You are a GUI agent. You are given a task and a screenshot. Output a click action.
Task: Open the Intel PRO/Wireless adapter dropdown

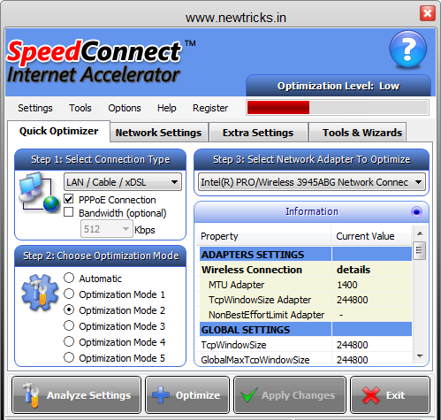(312, 182)
